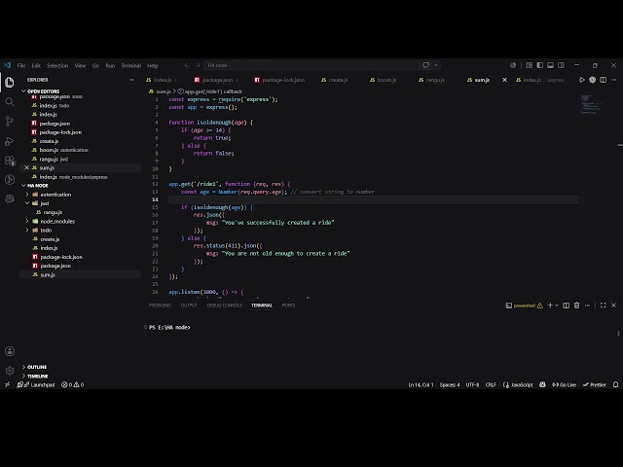
Task: Open the Accounts menu in activity bar
Action: pyautogui.click(x=10, y=351)
